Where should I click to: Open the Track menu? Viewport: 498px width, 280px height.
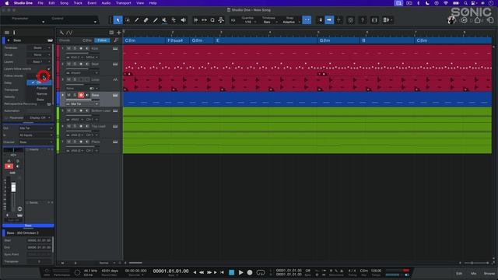point(78,3)
